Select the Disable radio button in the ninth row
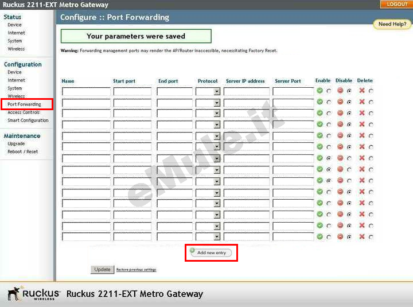The image size is (413, 307). pyautogui.click(x=349, y=181)
